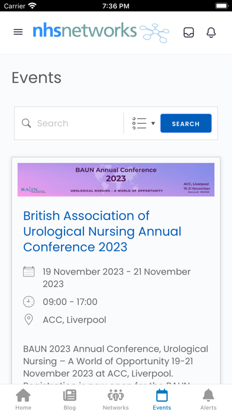Click the calendar icon beside event dates
The width and height of the screenshot is (232, 412).
coord(28,272)
